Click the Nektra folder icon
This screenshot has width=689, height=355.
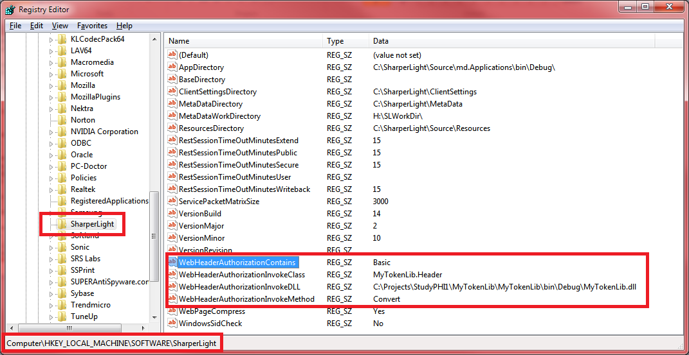tap(62, 108)
